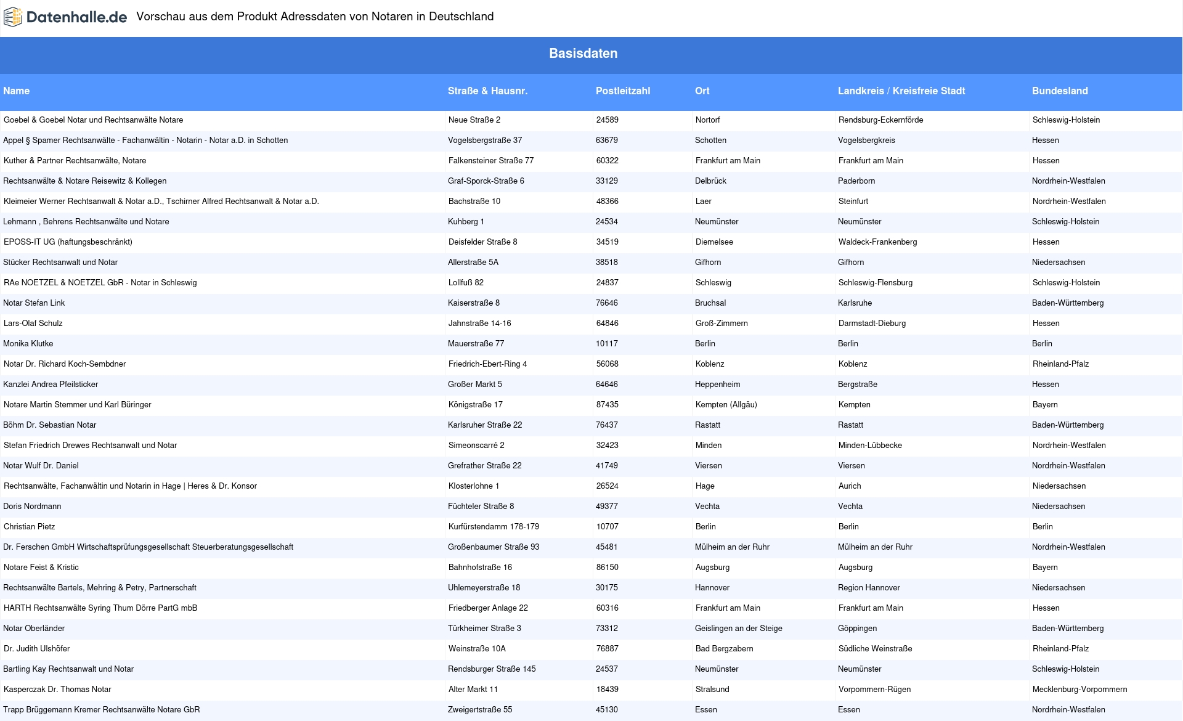Image resolution: width=1183 pixels, height=721 pixels.
Task: Click Stücker Rechtsanwalt und Notar
Action: click(x=60, y=263)
